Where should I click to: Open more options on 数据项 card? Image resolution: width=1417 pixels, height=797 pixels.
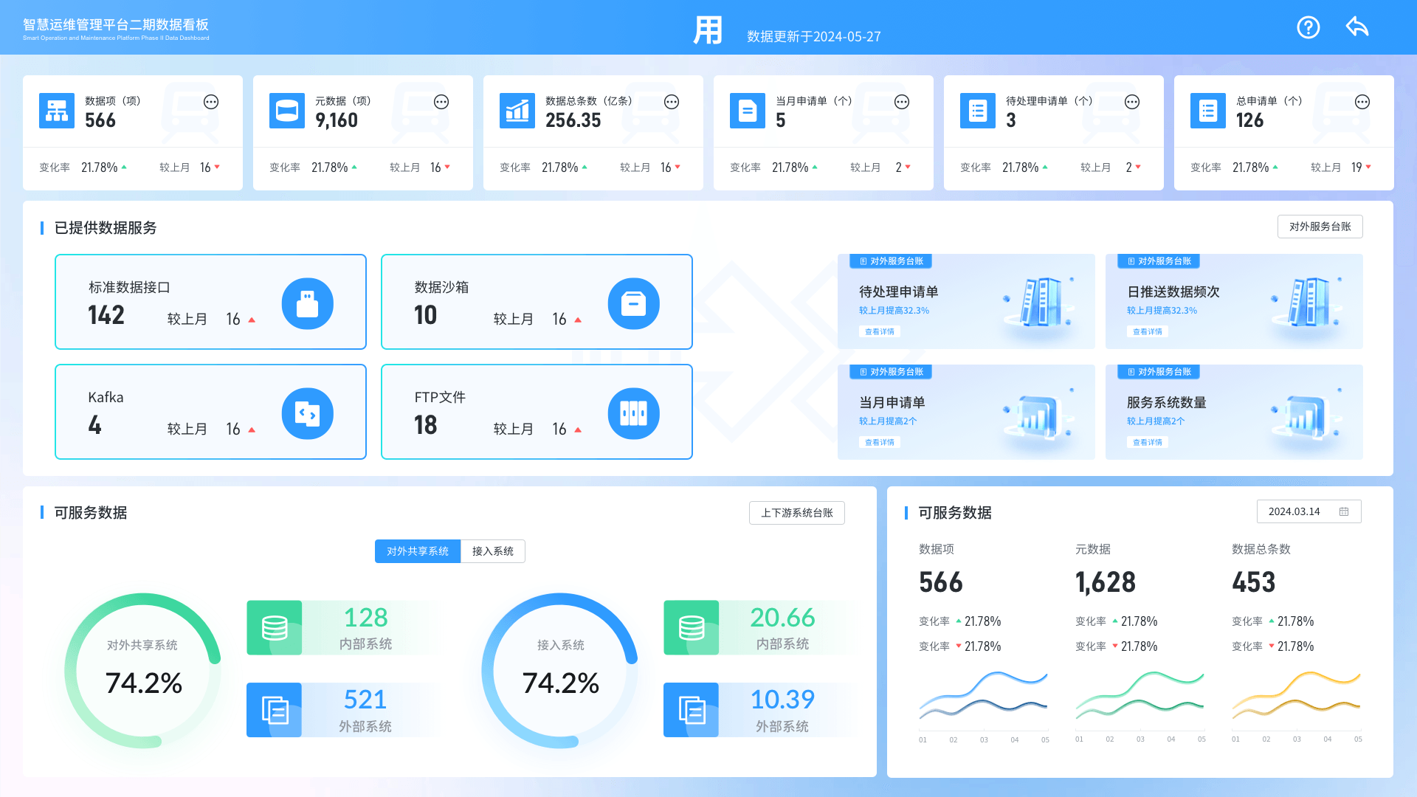click(x=211, y=102)
